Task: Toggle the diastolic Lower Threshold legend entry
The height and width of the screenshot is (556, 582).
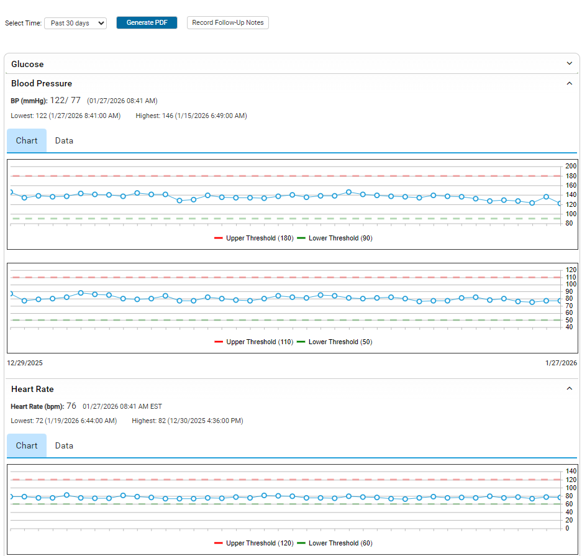Action: [x=335, y=342]
